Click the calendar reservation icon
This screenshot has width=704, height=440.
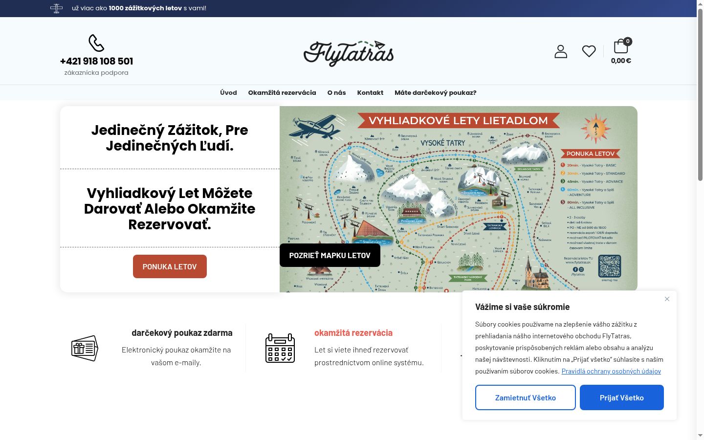tap(280, 348)
